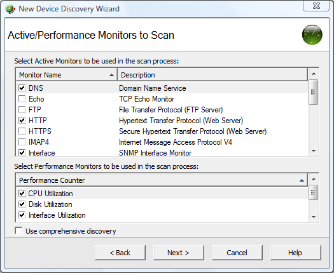334x273 pixels.
Task: Sort by the Description column header
Action: pyautogui.click(x=212, y=75)
